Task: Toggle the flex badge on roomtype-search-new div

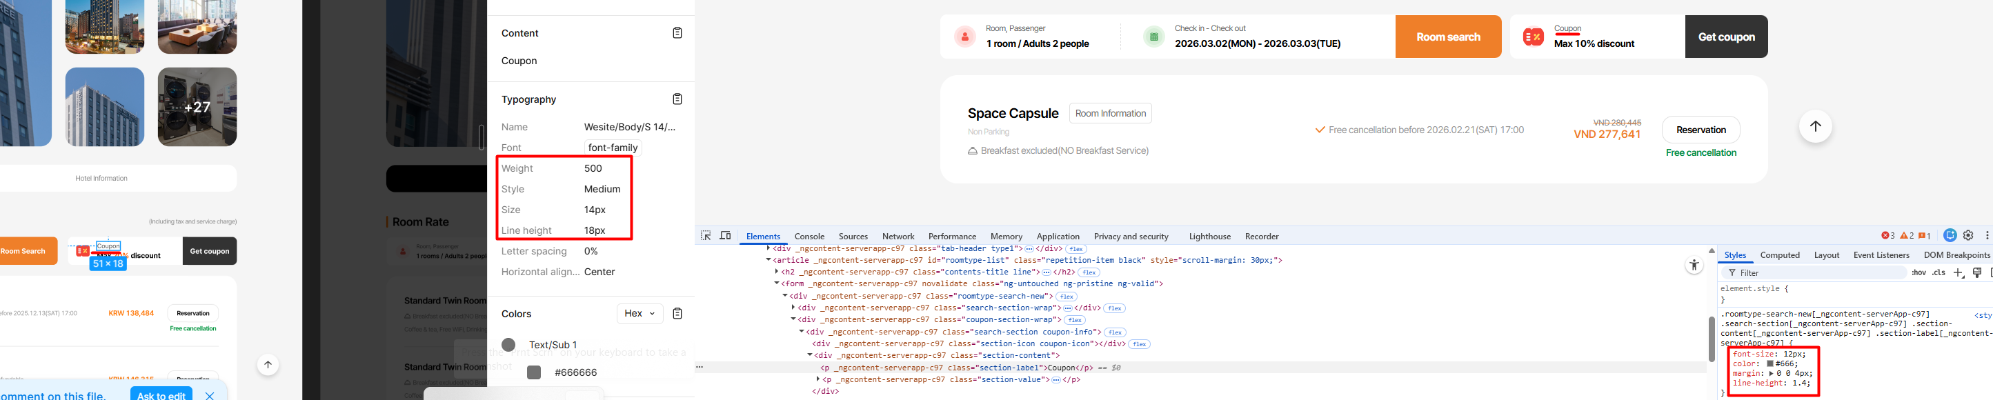Action: (x=1066, y=297)
